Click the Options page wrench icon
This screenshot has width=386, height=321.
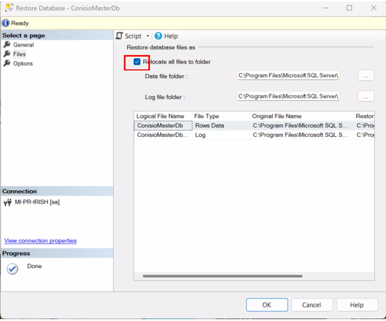(x=7, y=63)
